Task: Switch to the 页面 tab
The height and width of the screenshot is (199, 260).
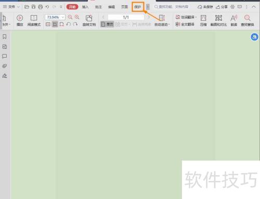Action: coord(124,7)
